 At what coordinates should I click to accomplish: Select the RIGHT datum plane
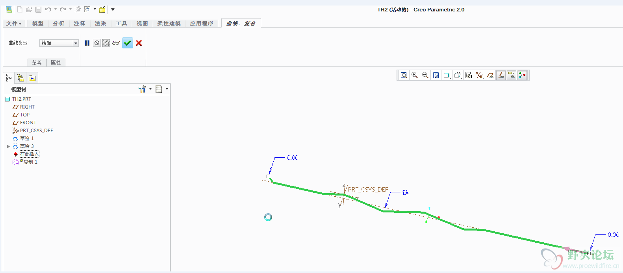point(24,107)
